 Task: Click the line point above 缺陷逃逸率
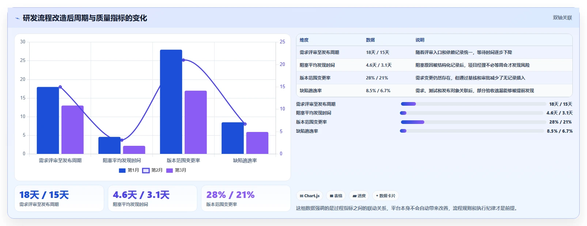pos(245,124)
